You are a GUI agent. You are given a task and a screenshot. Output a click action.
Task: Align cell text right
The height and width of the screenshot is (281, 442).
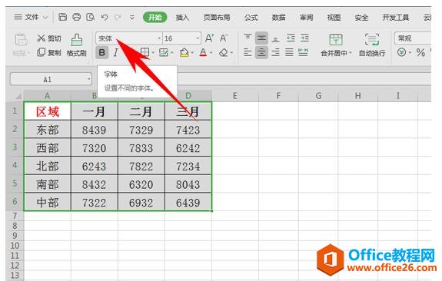pos(275,52)
